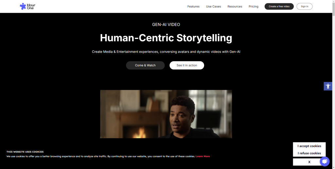Click the GEN-AI VIDEO label
335x169 pixels.
pyautogui.click(x=166, y=25)
